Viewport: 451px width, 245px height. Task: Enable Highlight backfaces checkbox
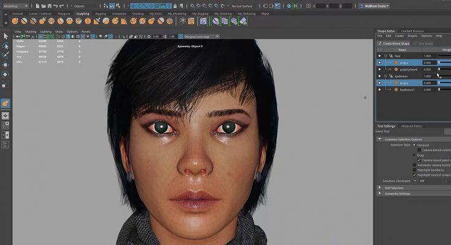[x=414, y=170]
